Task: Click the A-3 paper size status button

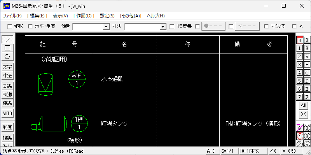Action: [x=212, y=151]
